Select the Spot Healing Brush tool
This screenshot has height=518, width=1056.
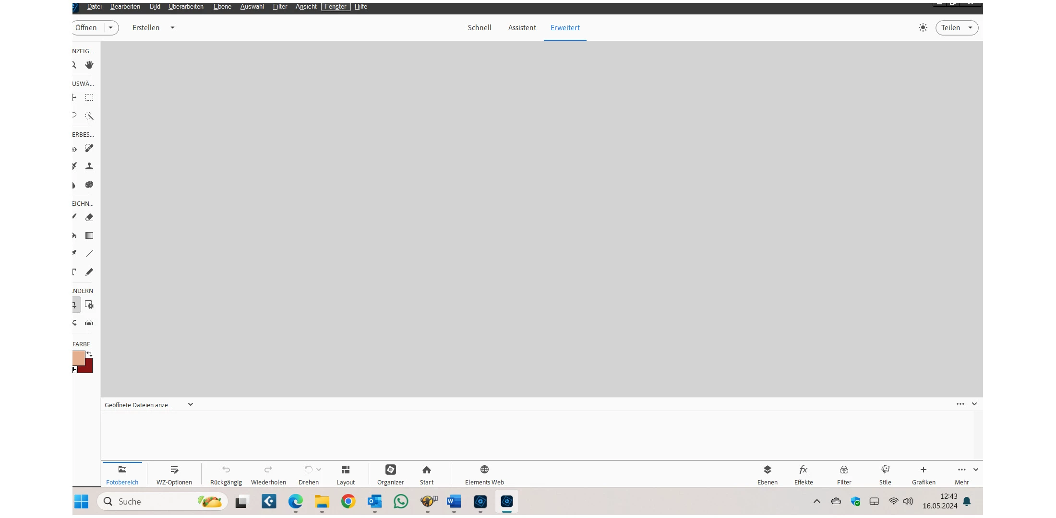89,148
